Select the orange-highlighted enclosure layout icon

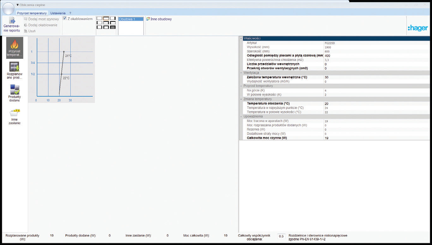(x=106, y=18)
